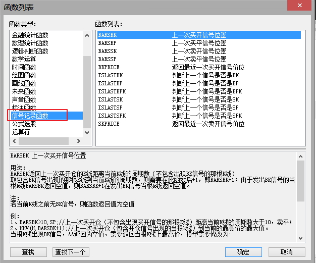Viewport: 316px width, 263px height.
Task: Click description panel scroll down arrow
Action: pos(301,238)
